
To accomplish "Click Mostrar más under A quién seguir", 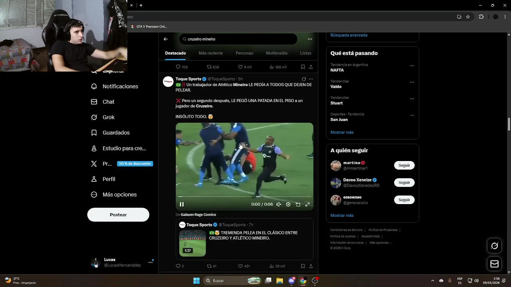I will tap(342, 216).
